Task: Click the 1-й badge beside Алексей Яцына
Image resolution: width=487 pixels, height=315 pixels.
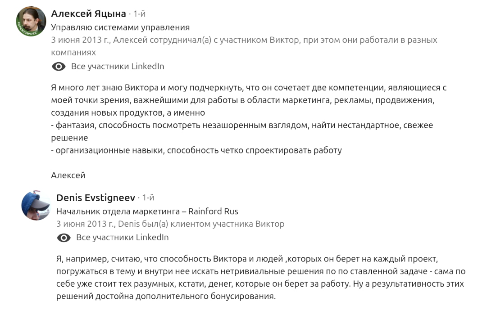Action: [x=139, y=14]
